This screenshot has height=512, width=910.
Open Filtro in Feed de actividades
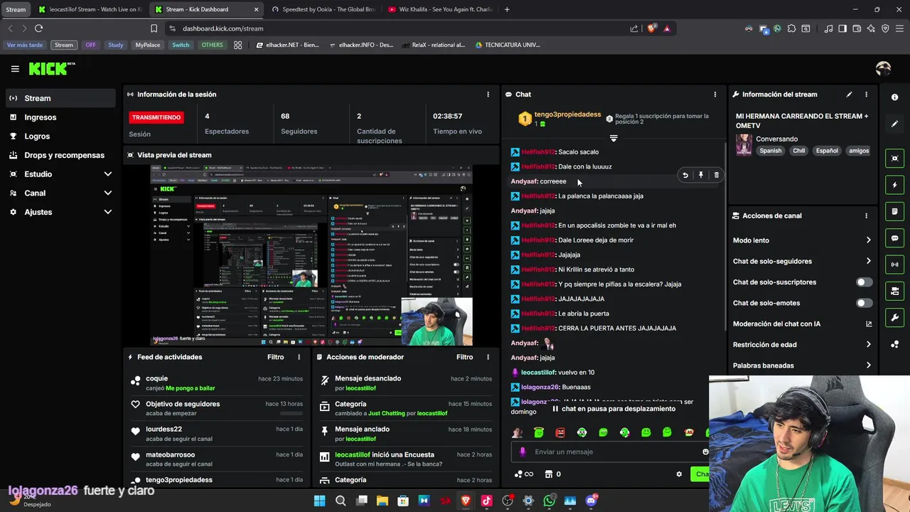(276, 357)
